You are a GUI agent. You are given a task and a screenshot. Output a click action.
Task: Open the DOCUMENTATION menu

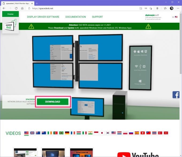pyautogui.click(x=75, y=17)
